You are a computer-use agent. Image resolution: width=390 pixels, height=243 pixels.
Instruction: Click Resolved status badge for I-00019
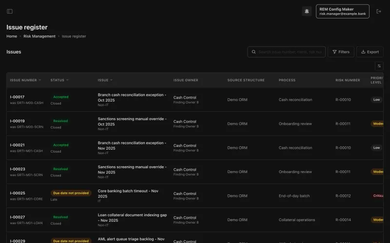click(60, 121)
